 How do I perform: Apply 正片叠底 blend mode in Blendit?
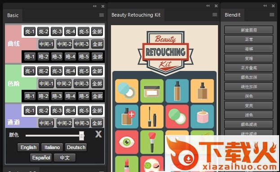click(249, 68)
